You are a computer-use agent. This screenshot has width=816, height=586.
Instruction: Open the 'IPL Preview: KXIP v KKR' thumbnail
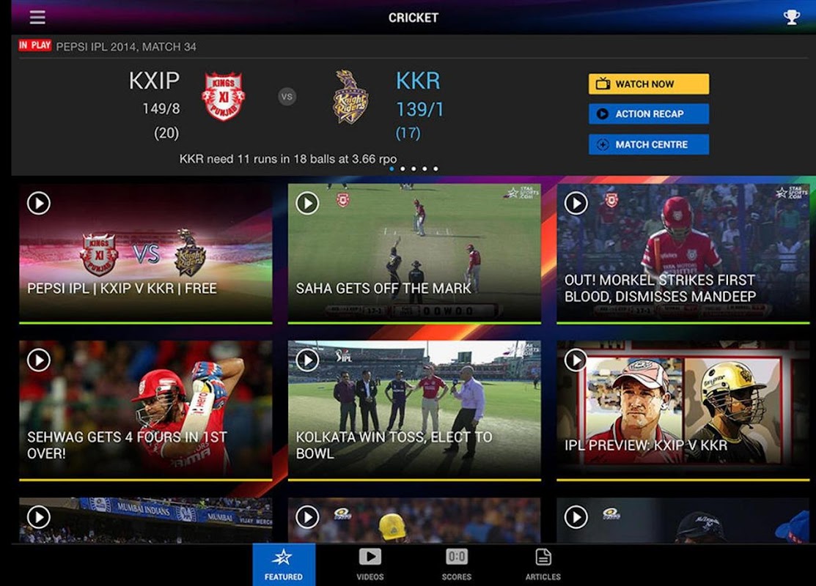click(683, 411)
